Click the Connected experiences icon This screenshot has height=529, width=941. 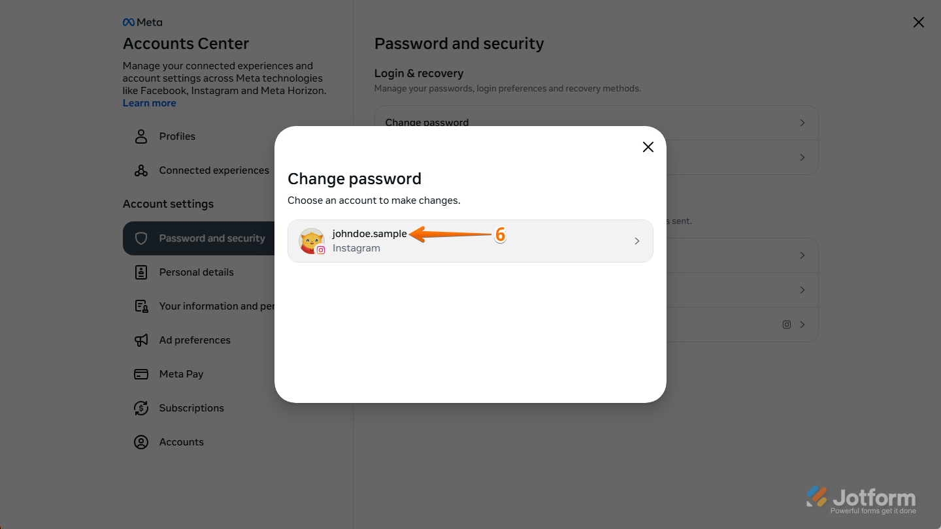pyautogui.click(x=141, y=170)
